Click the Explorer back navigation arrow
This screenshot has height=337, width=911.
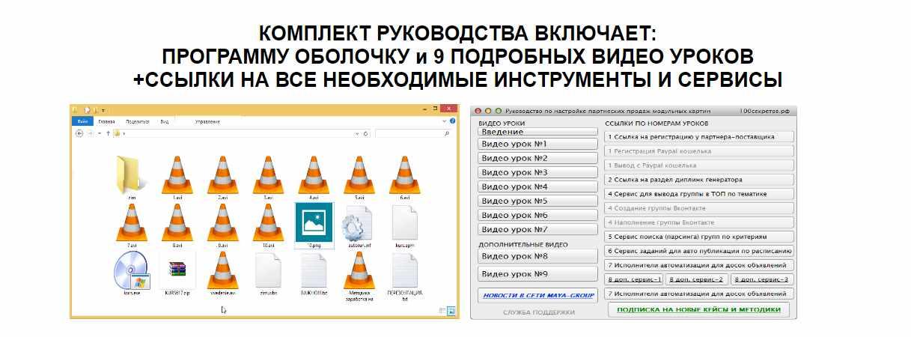click(79, 133)
